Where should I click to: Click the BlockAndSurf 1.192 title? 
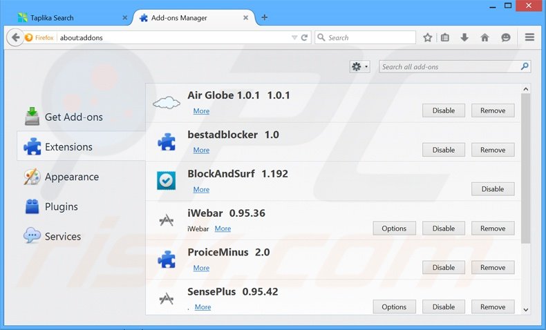coord(238,174)
